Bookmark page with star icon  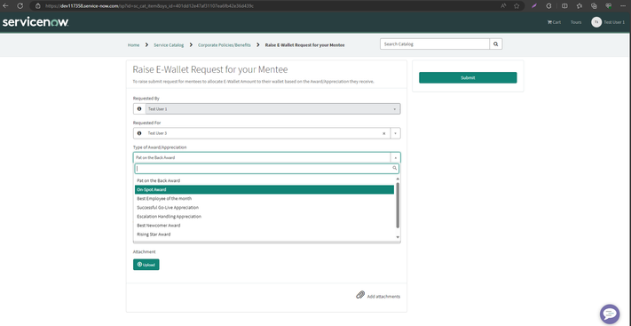tap(517, 6)
